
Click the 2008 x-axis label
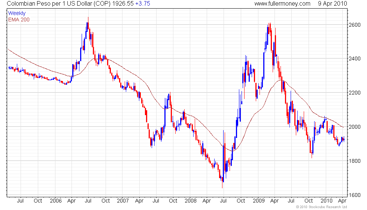(x=191, y=201)
